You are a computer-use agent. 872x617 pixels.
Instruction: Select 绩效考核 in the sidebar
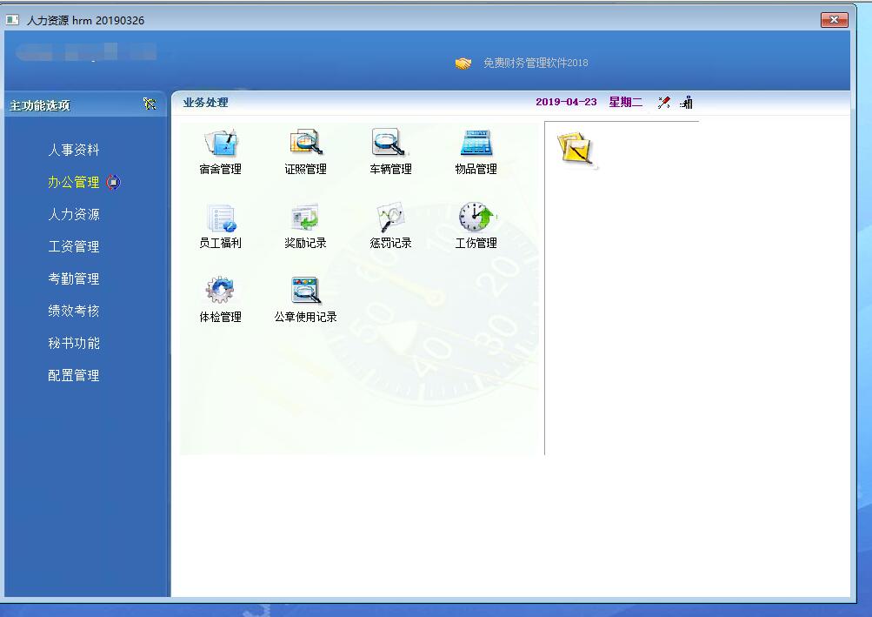pyautogui.click(x=73, y=311)
